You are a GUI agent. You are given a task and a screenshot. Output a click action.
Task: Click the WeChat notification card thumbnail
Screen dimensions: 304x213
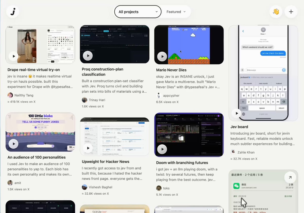pos(263,191)
